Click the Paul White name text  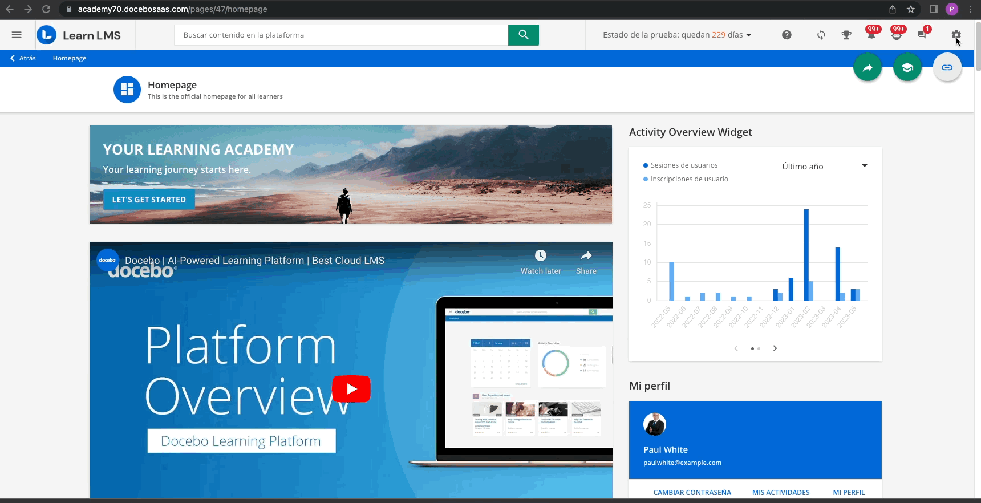pos(666,450)
